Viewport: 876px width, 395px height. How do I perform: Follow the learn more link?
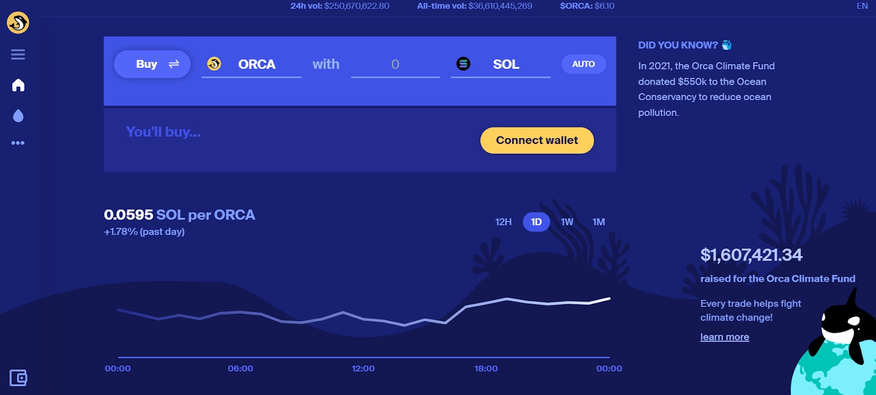(724, 337)
